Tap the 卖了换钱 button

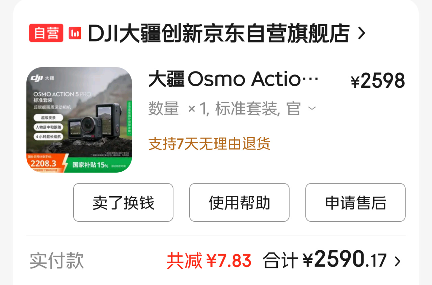(123, 202)
